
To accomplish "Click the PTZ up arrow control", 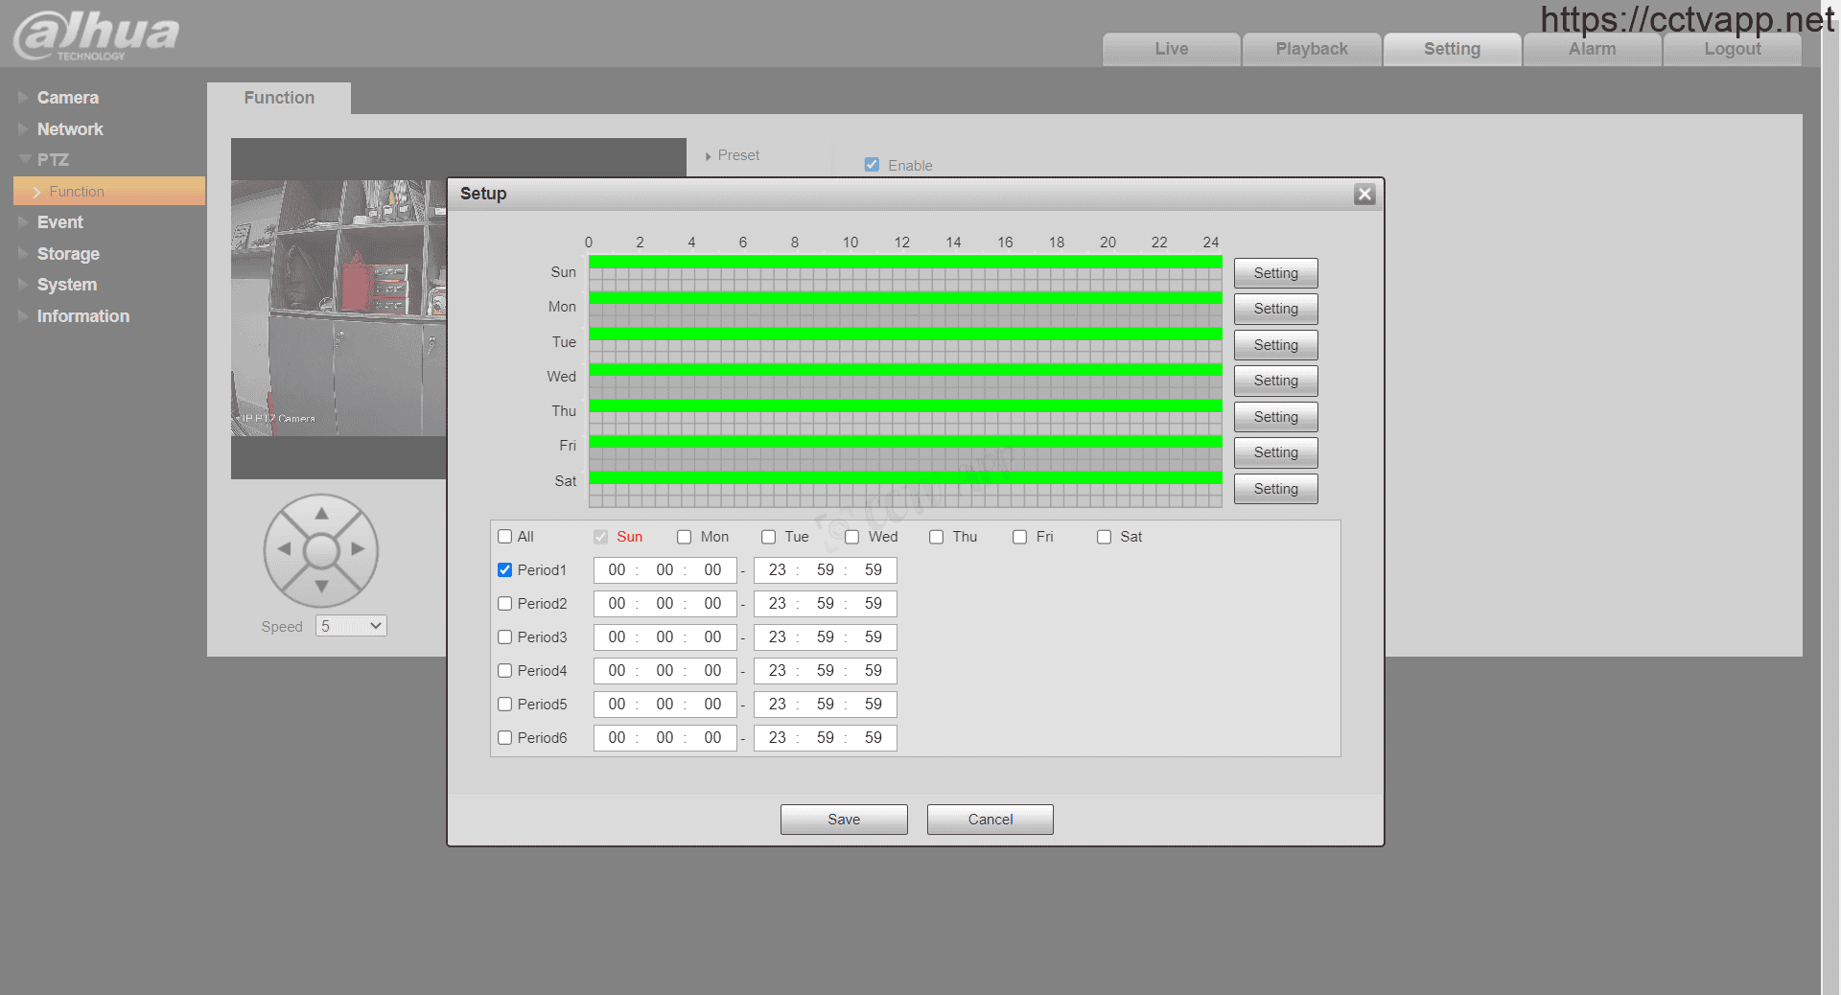I will pos(321,514).
